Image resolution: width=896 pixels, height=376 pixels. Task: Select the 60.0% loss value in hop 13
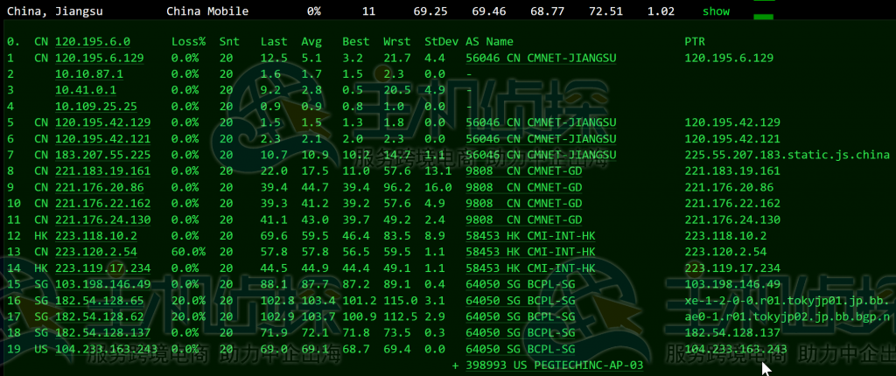tap(189, 252)
